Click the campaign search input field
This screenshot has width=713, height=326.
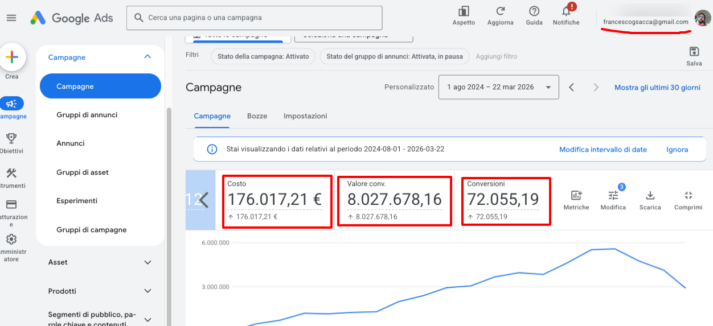pos(262,18)
